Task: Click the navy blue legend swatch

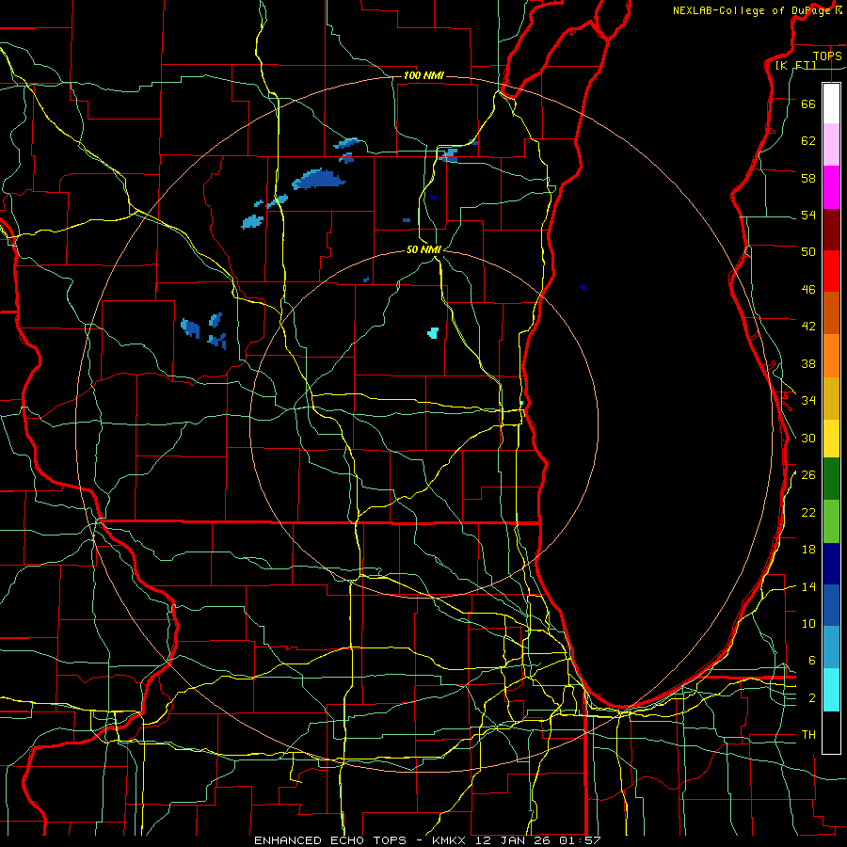Action: pyautogui.click(x=831, y=564)
